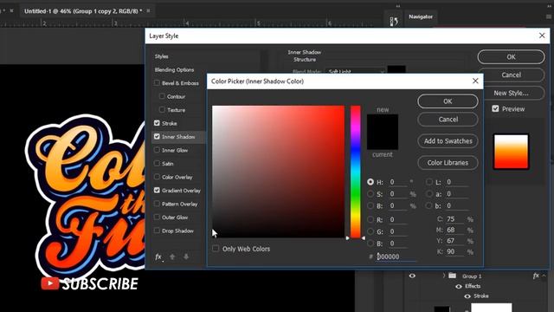
Task: Open the Styles section in Layer Style
Action: click(x=162, y=56)
